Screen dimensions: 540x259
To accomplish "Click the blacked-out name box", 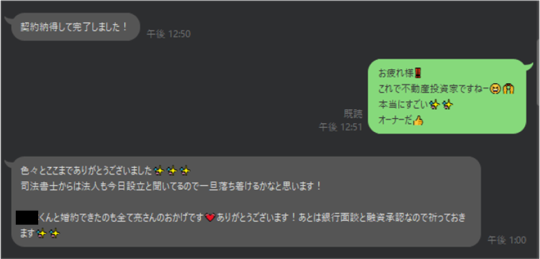I will (27, 218).
